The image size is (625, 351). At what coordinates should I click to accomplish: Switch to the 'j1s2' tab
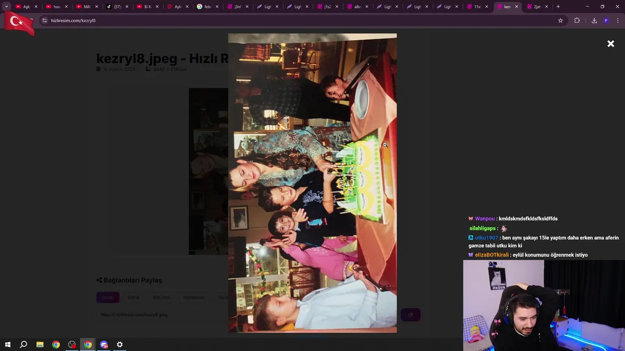point(324,7)
